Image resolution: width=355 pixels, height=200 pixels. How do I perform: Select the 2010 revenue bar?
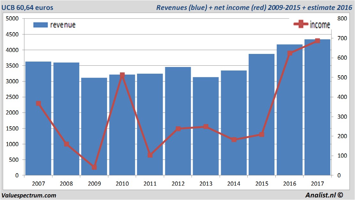122,125
